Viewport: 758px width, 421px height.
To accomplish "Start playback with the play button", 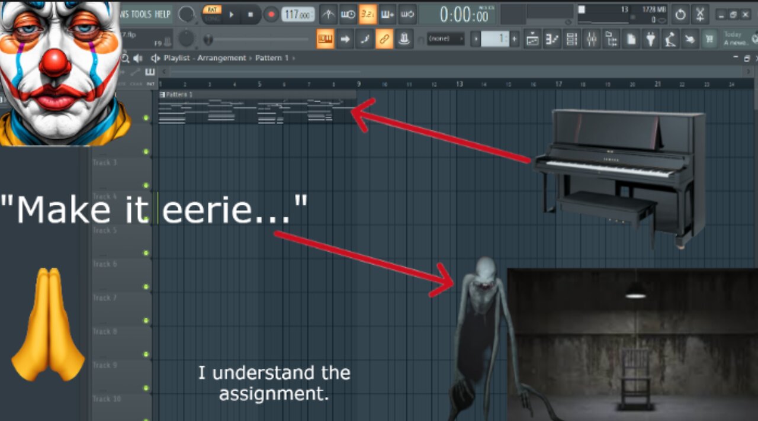I will pos(231,14).
